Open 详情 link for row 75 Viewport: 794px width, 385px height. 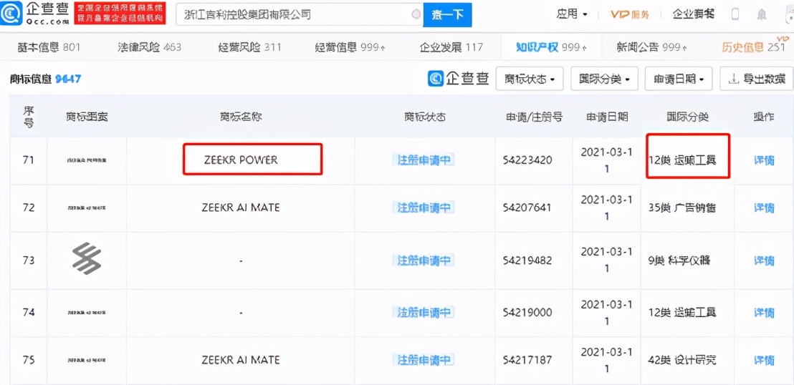(764, 360)
